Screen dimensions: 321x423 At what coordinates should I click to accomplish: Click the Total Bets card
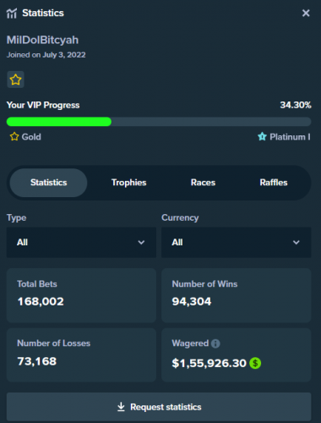click(x=81, y=295)
